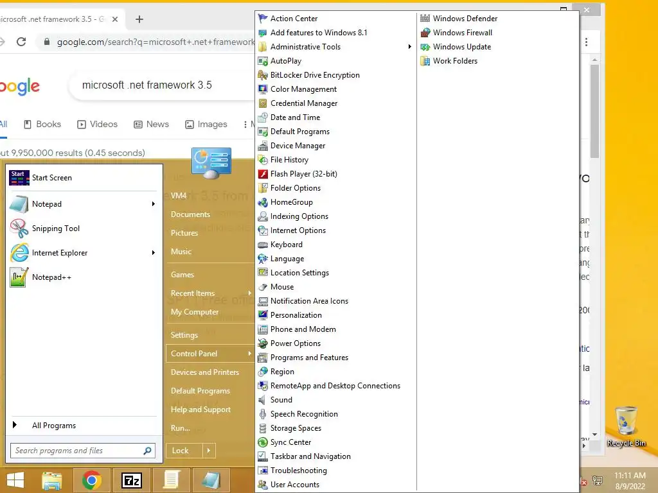The height and width of the screenshot is (493, 658).
Task: Open Chrome three-dot menu
Action: coord(586,42)
